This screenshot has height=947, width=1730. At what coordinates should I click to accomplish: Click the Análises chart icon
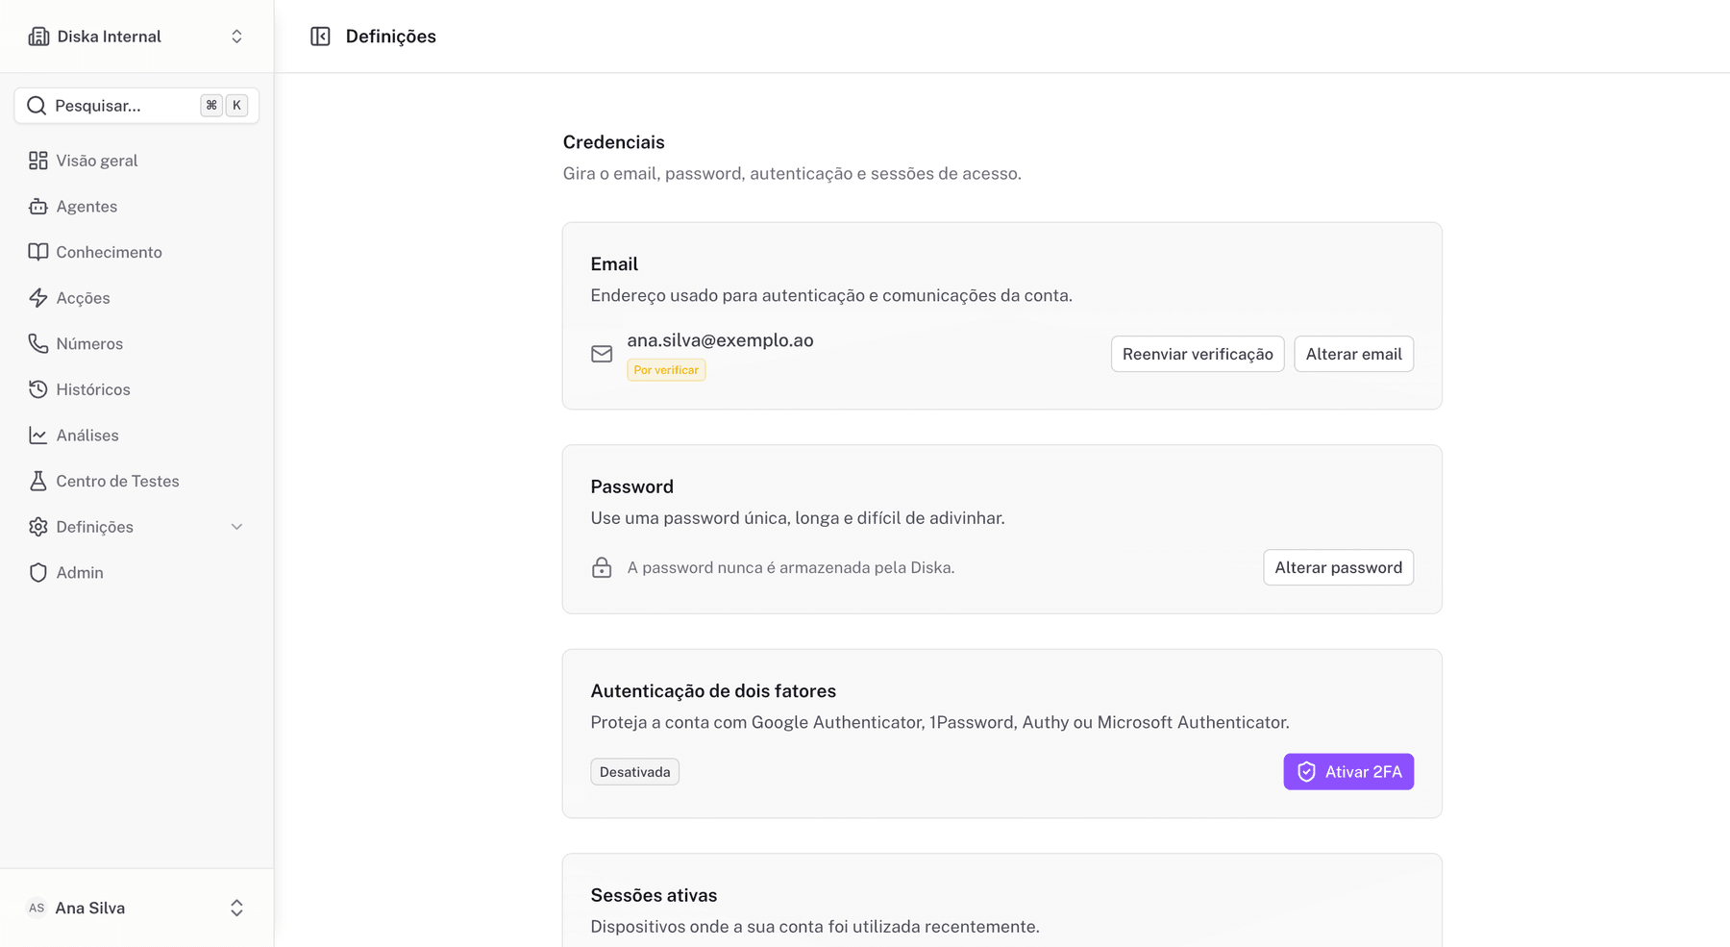coord(38,436)
